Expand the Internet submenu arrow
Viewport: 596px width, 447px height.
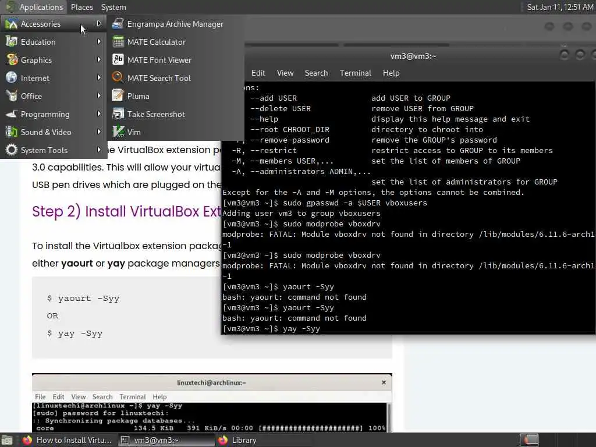coord(99,77)
